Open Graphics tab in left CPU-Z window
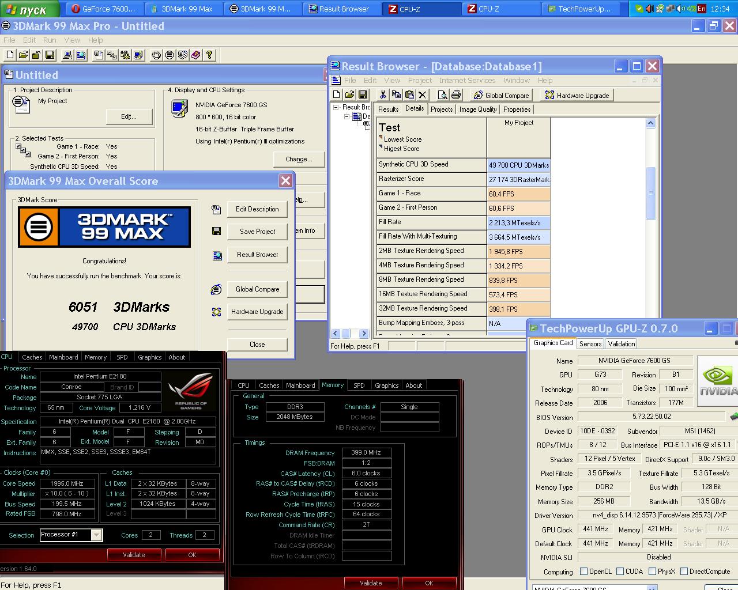 click(x=150, y=357)
